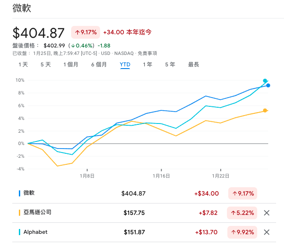Image resolution: width=284 pixels, height=247 pixels.
Task: Click the ↑9.17% badge in 微軟 row
Action: [x=243, y=193]
